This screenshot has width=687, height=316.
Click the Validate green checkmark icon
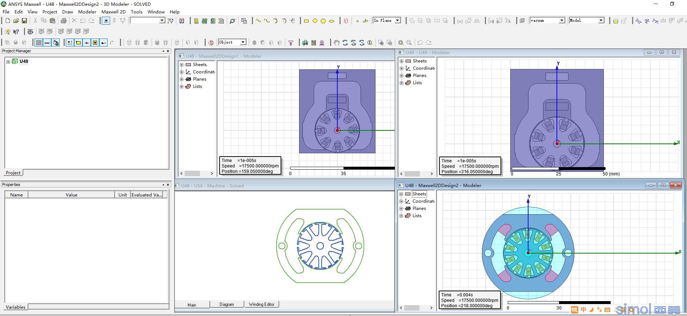[204, 21]
